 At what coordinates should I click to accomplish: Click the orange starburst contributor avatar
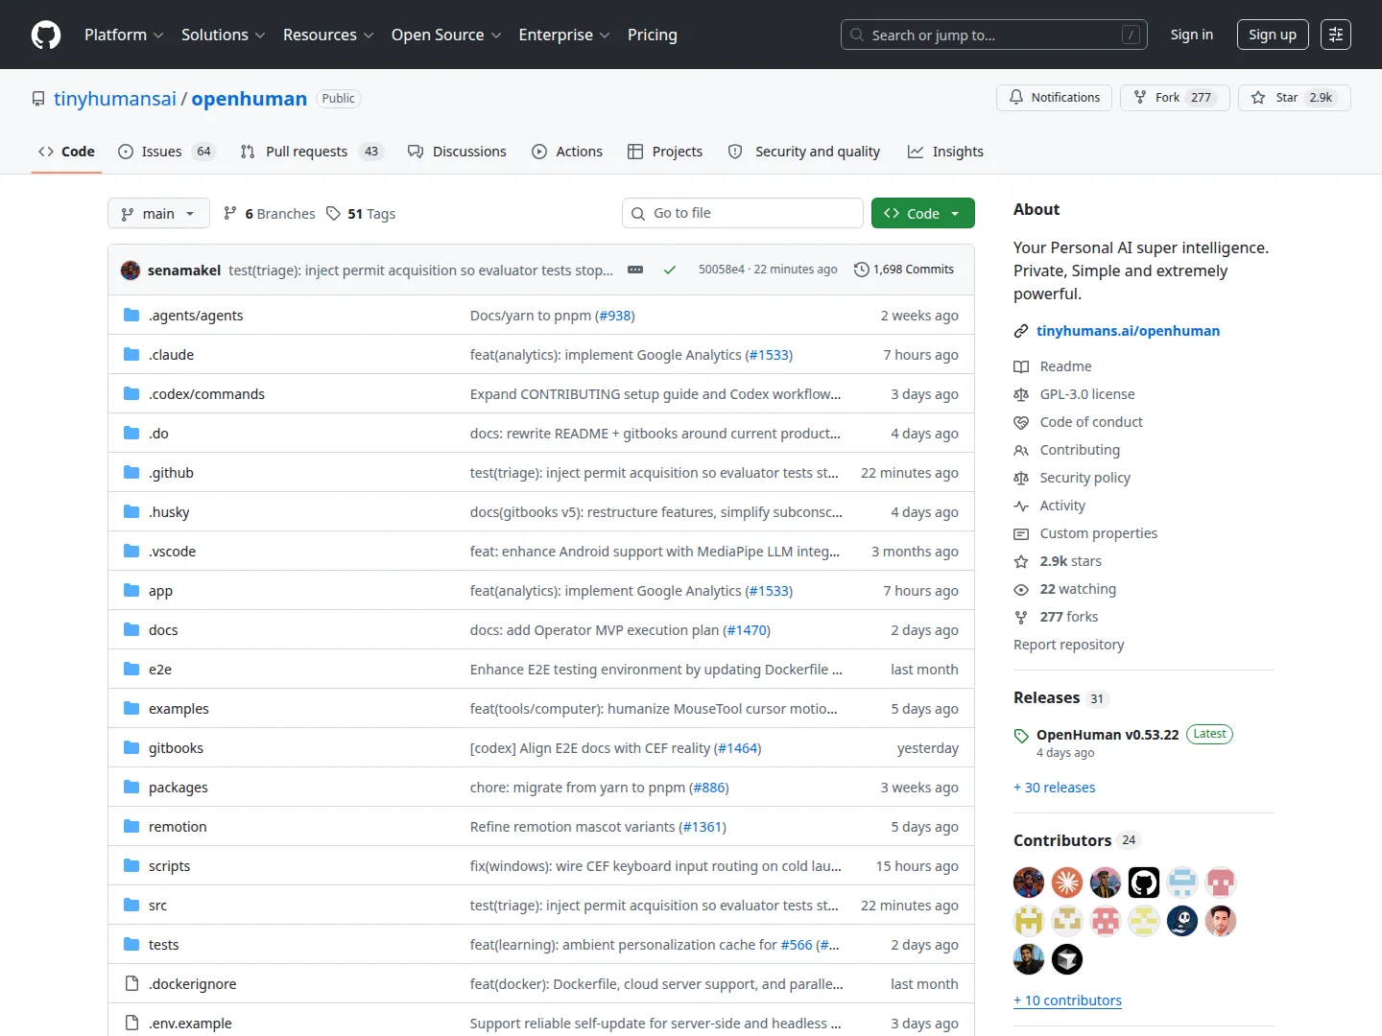pyautogui.click(x=1067, y=883)
